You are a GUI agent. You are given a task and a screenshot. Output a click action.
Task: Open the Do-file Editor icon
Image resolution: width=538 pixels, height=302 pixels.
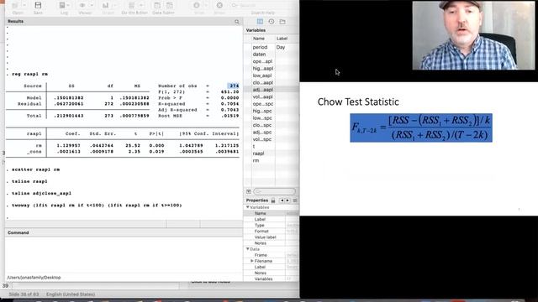pyautogui.click(x=131, y=6)
